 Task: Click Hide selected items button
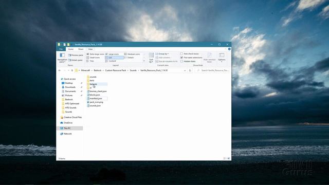coord(209,58)
